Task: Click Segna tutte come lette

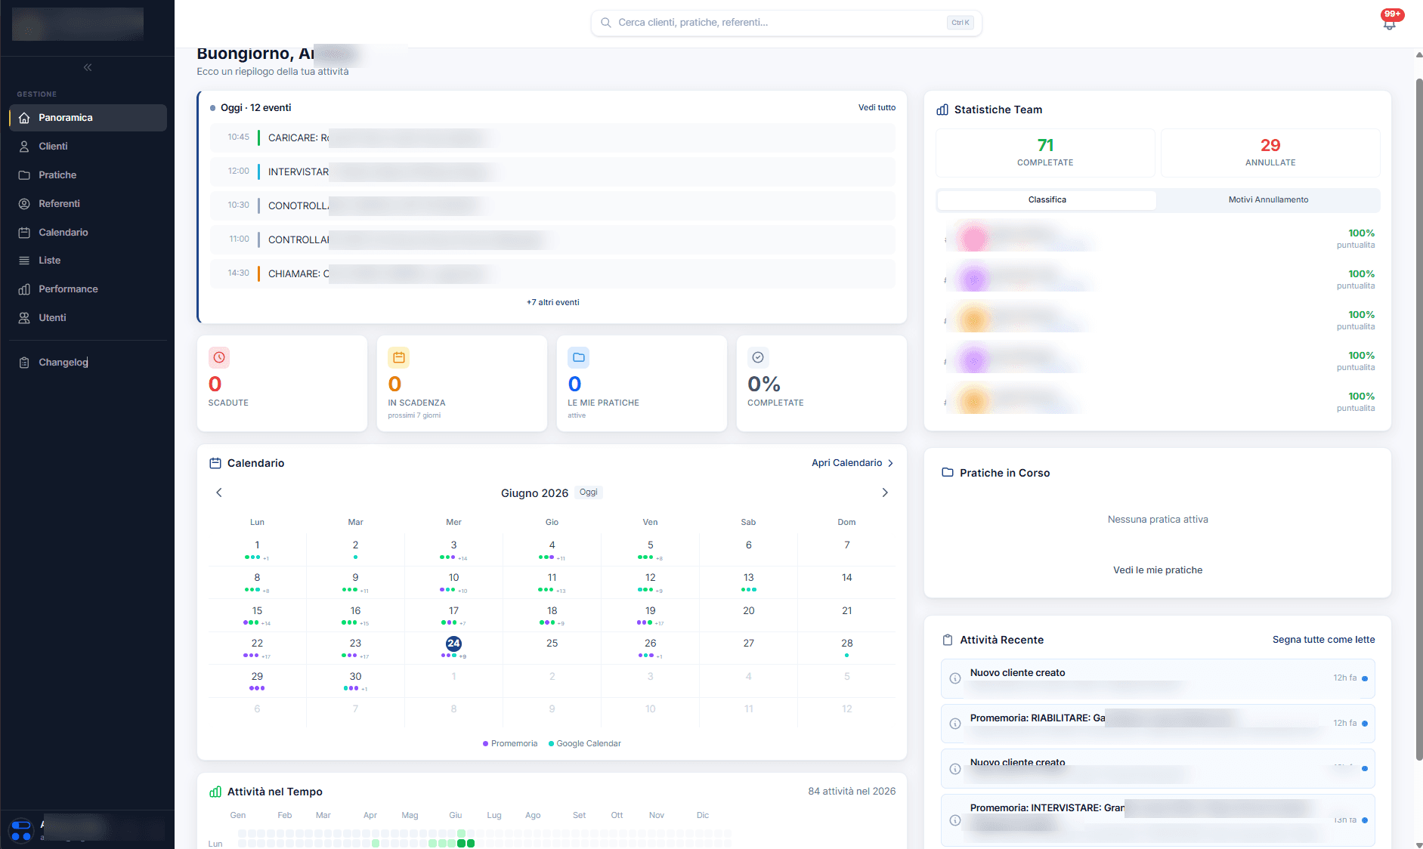Action: [1323, 640]
